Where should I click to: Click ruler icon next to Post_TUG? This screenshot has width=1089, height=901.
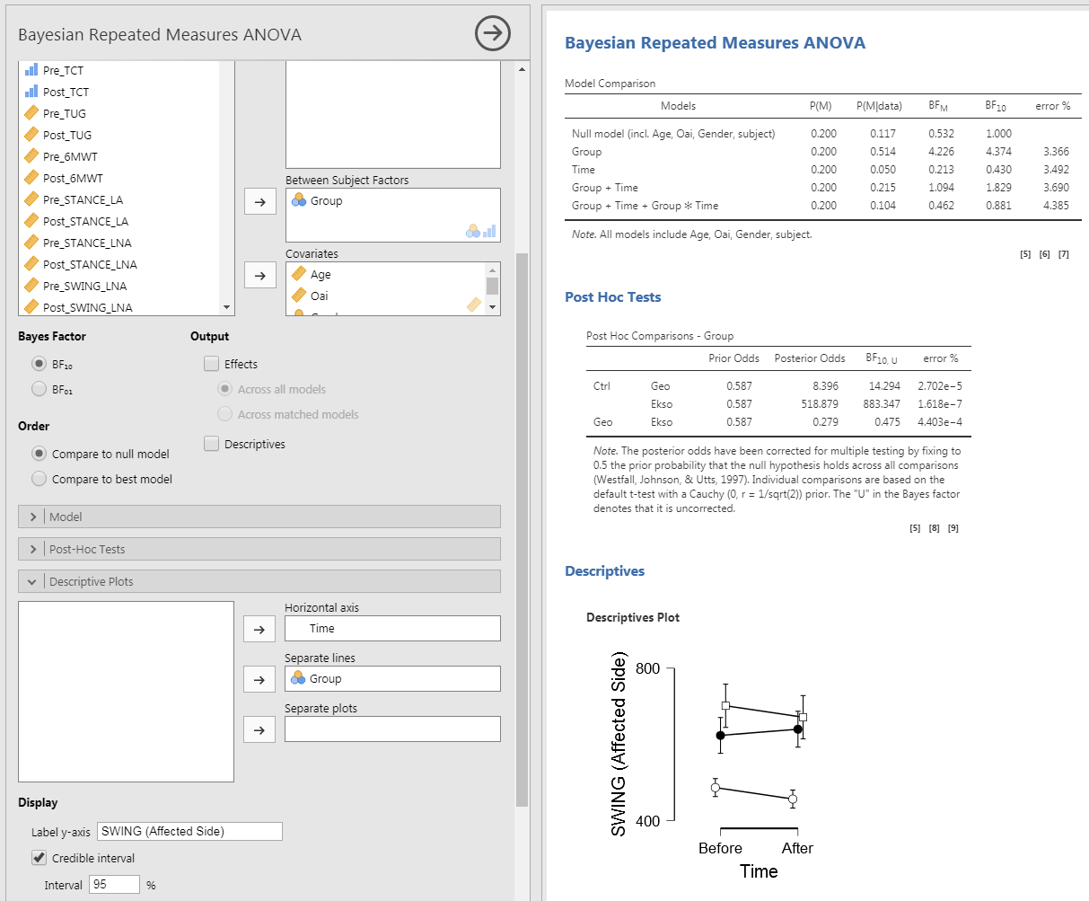click(31, 135)
